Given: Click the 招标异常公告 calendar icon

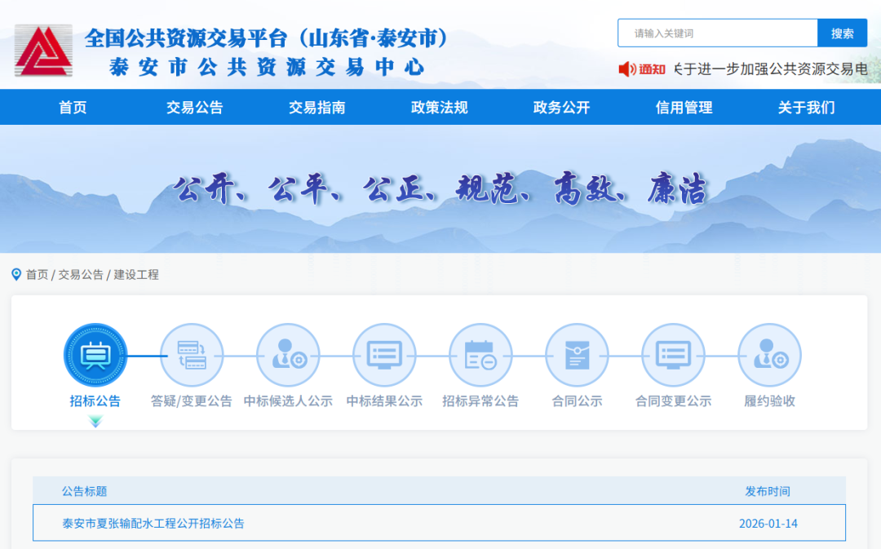Looking at the screenshot, I should click(480, 355).
